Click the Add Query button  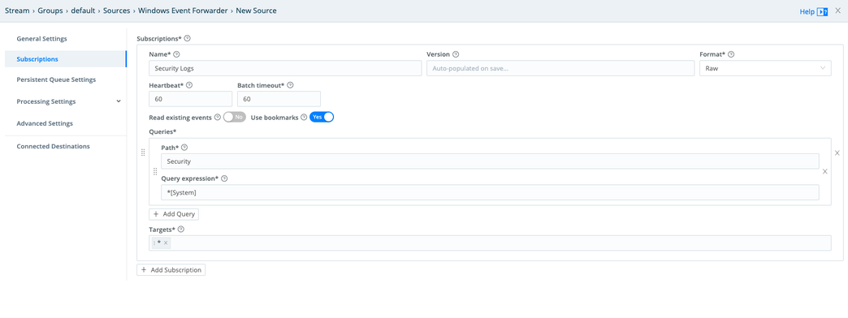pyautogui.click(x=174, y=214)
